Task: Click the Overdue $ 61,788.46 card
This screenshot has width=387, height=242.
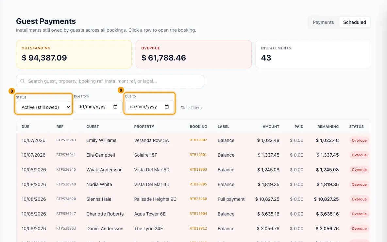Action: point(193,54)
